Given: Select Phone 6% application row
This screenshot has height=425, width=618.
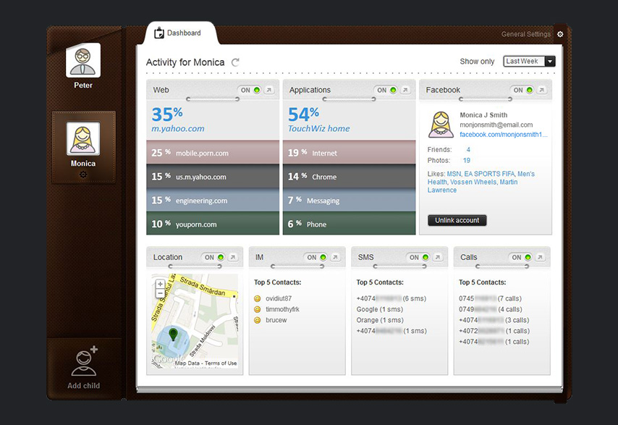Looking at the screenshot, I should coord(350,224).
